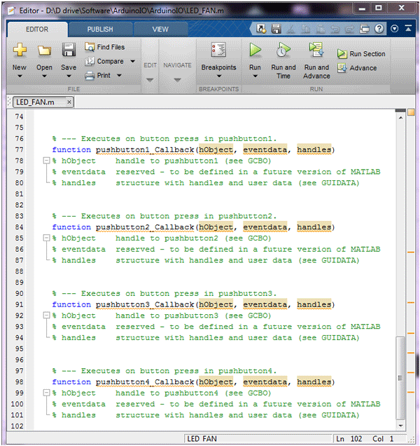Collapse the code fold at line 85

coord(46,238)
